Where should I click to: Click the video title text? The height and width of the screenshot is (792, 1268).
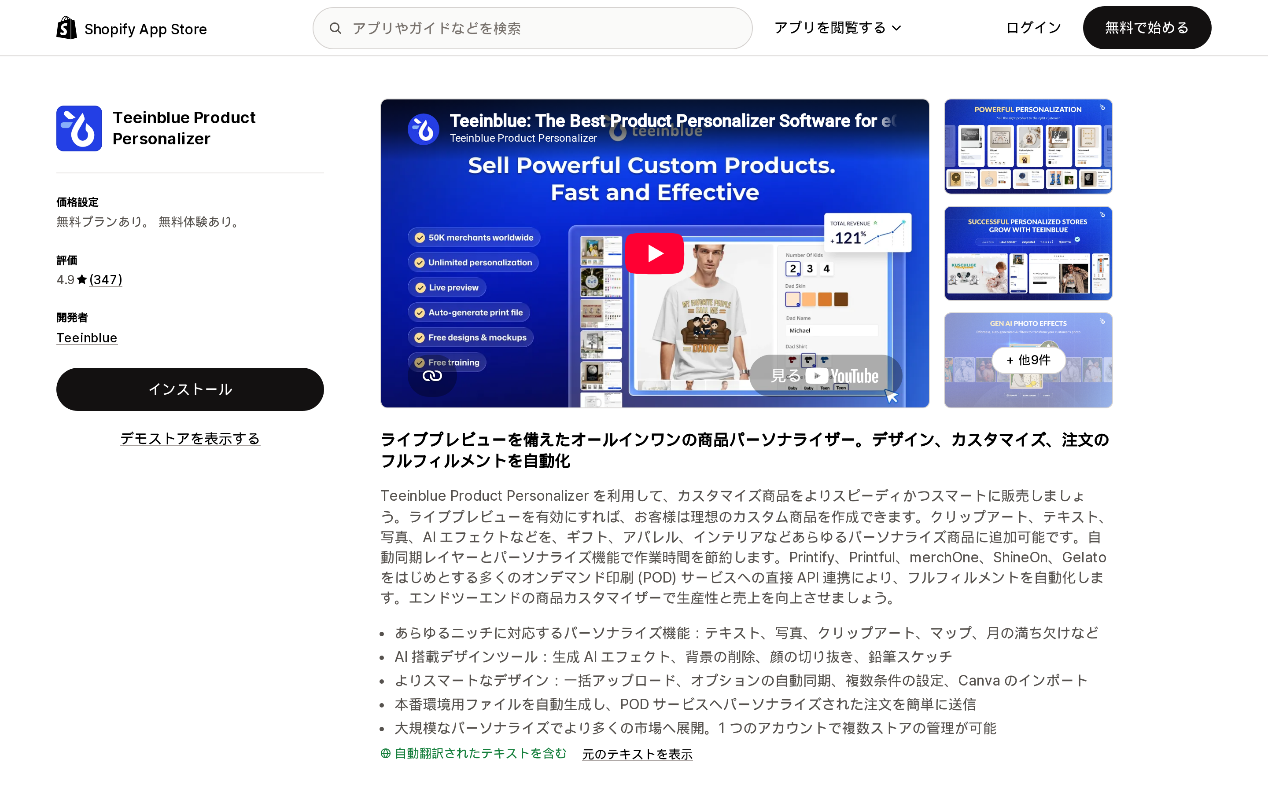[673, 121]
